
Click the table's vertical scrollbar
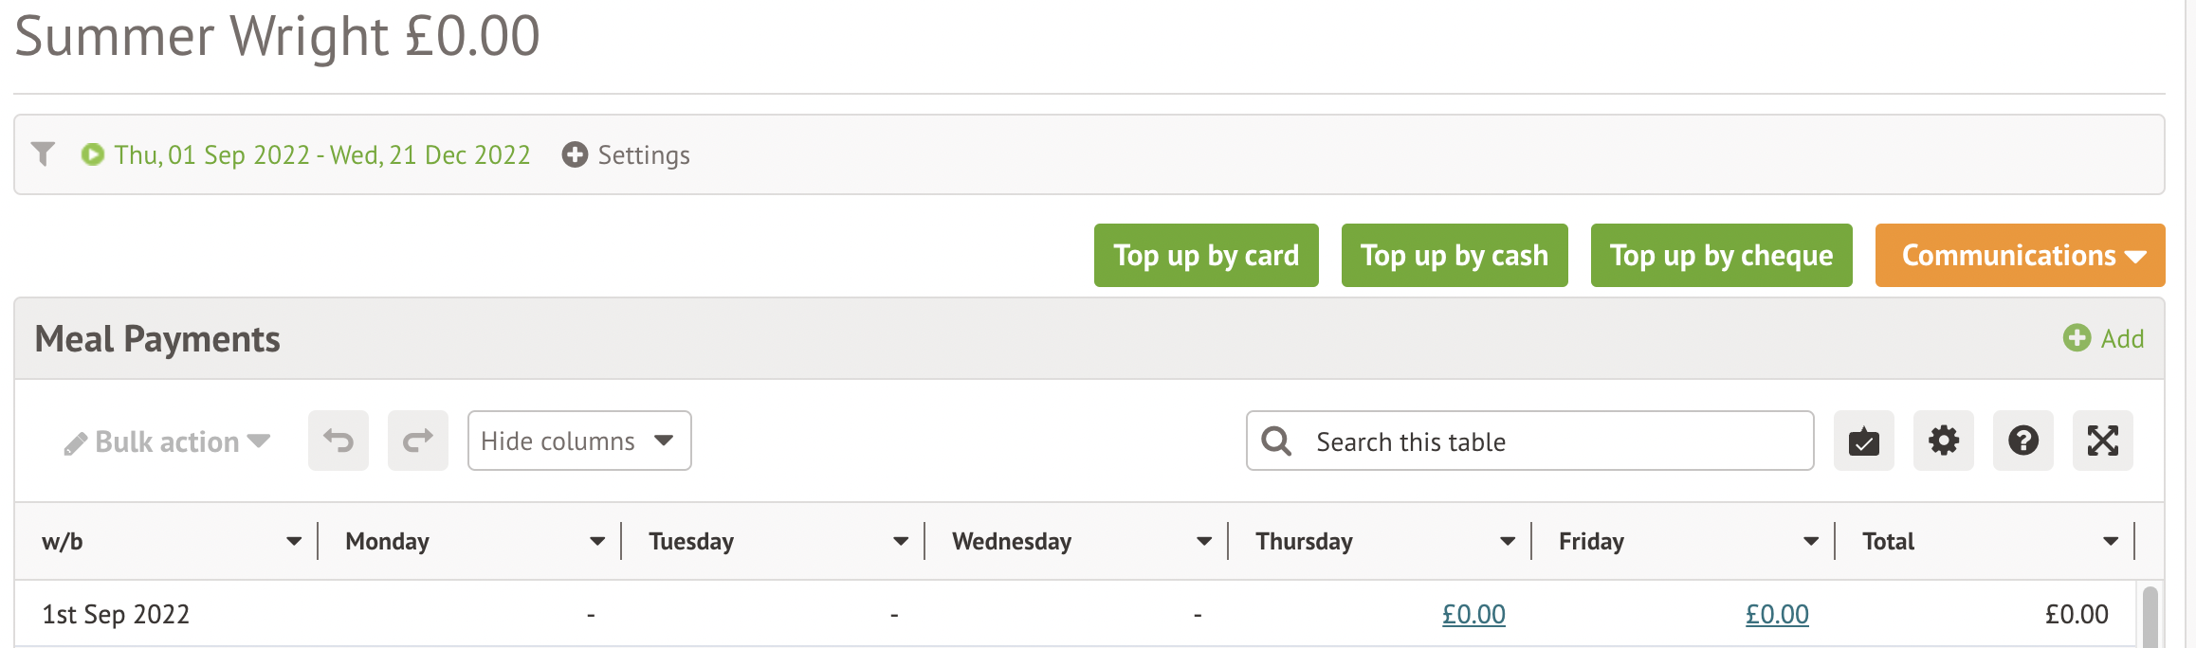(2150, 616)
